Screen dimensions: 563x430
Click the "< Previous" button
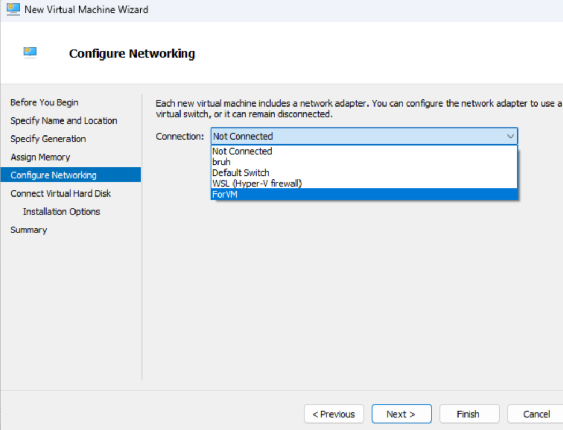pos(334,414)
